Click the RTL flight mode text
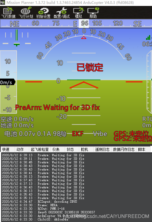The height and width of the screenshot is (222, 152). point(147,119)
